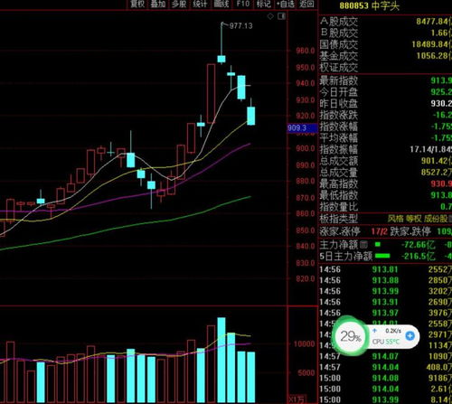Switch to 多股 multi-stock view
Screen dimensions: 452x404
click(179, 4)
